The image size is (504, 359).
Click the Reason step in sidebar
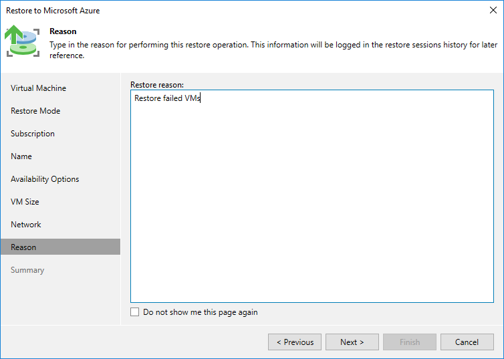[x=23, y=247]
